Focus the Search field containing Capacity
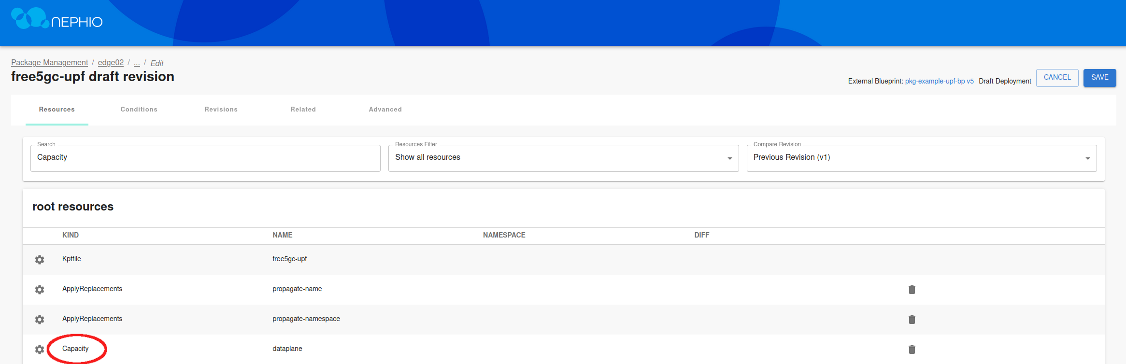The height and width of the screenshot is (364, 1126). [205, 158]
